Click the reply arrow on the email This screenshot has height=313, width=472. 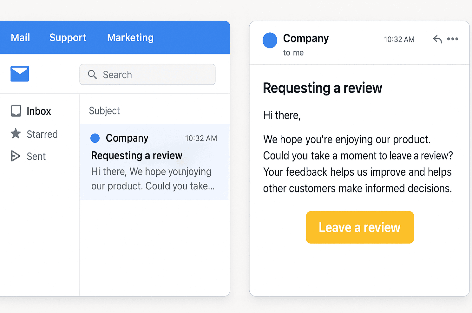(x=437, y=39)
